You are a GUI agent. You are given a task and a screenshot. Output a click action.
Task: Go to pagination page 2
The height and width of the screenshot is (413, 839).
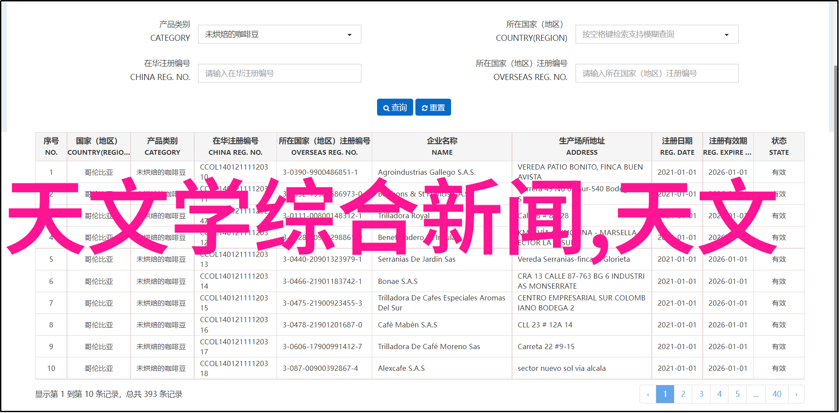point(683,394)
